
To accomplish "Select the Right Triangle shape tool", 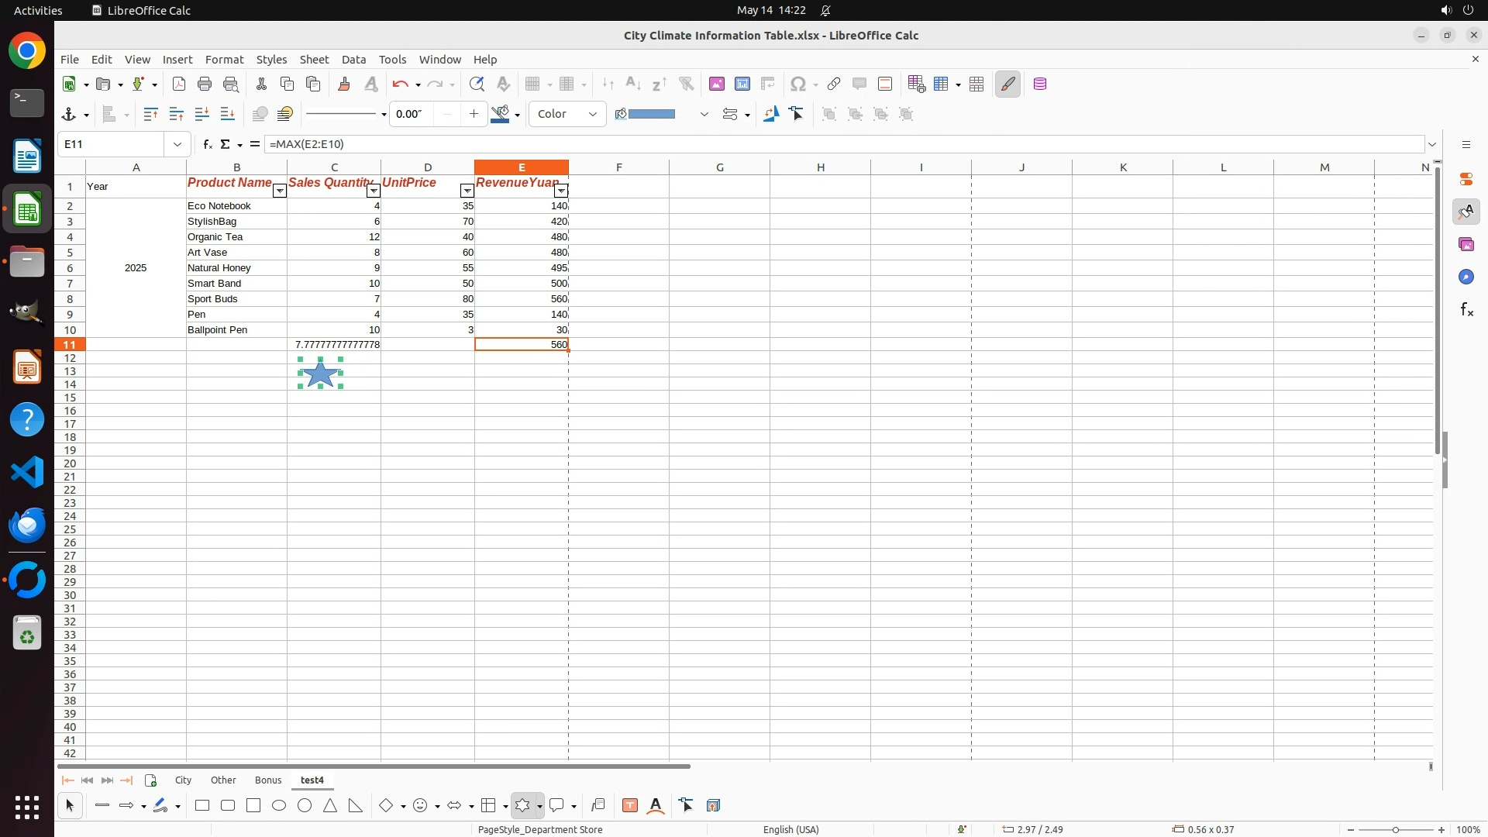I will 356,806.
